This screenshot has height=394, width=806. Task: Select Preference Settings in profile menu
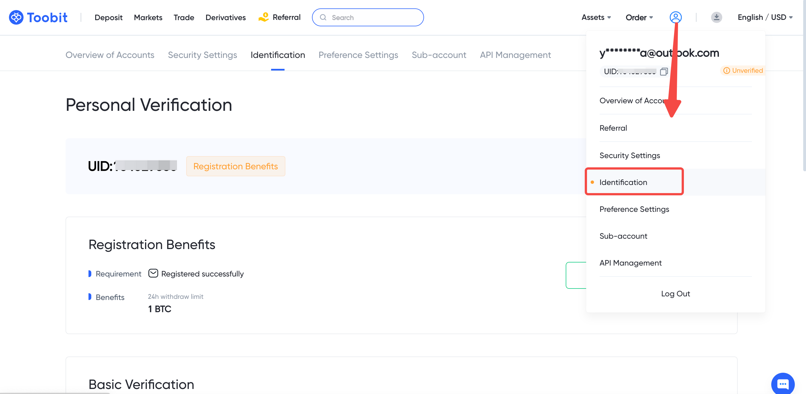click(675, 209)
